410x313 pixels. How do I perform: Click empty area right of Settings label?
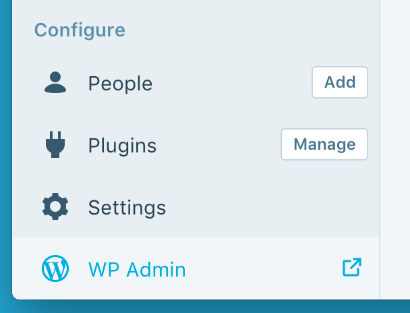(270, 208)
